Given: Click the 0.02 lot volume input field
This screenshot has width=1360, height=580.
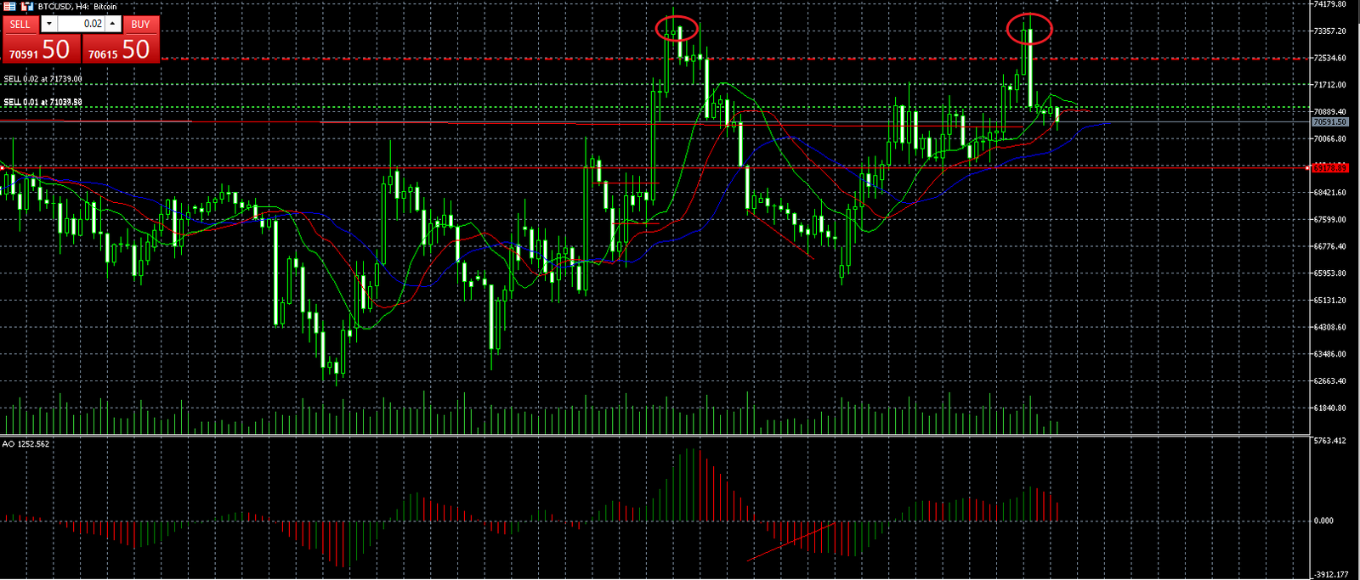Looking at the screenshot, I should tap(82, 24).
